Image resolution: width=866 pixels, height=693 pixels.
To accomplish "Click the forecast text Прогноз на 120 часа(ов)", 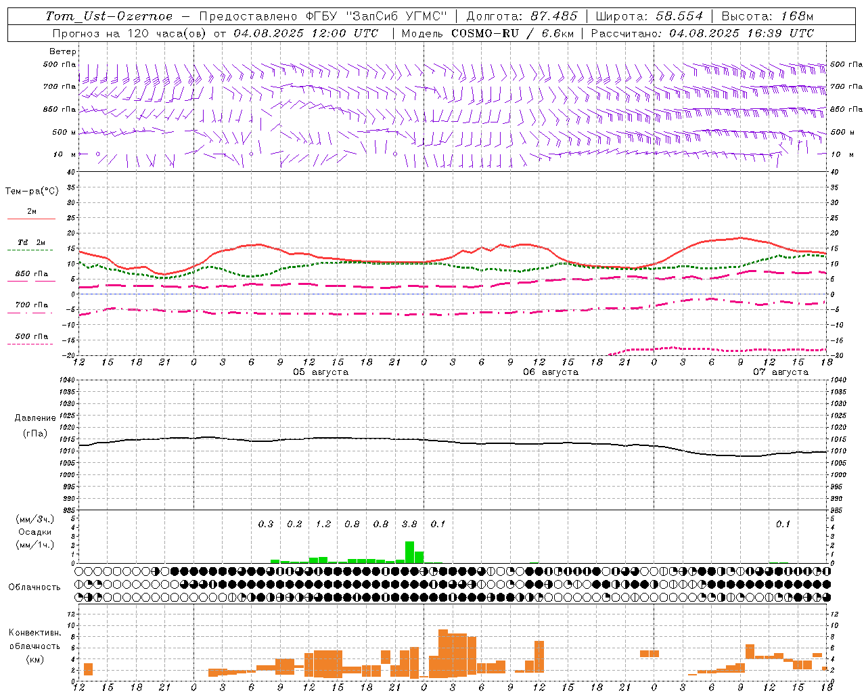I will click(130, 33).
